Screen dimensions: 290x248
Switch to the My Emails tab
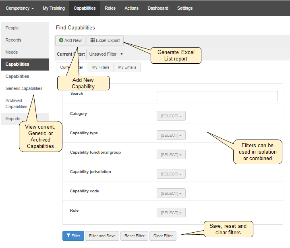tap(127, 67)
